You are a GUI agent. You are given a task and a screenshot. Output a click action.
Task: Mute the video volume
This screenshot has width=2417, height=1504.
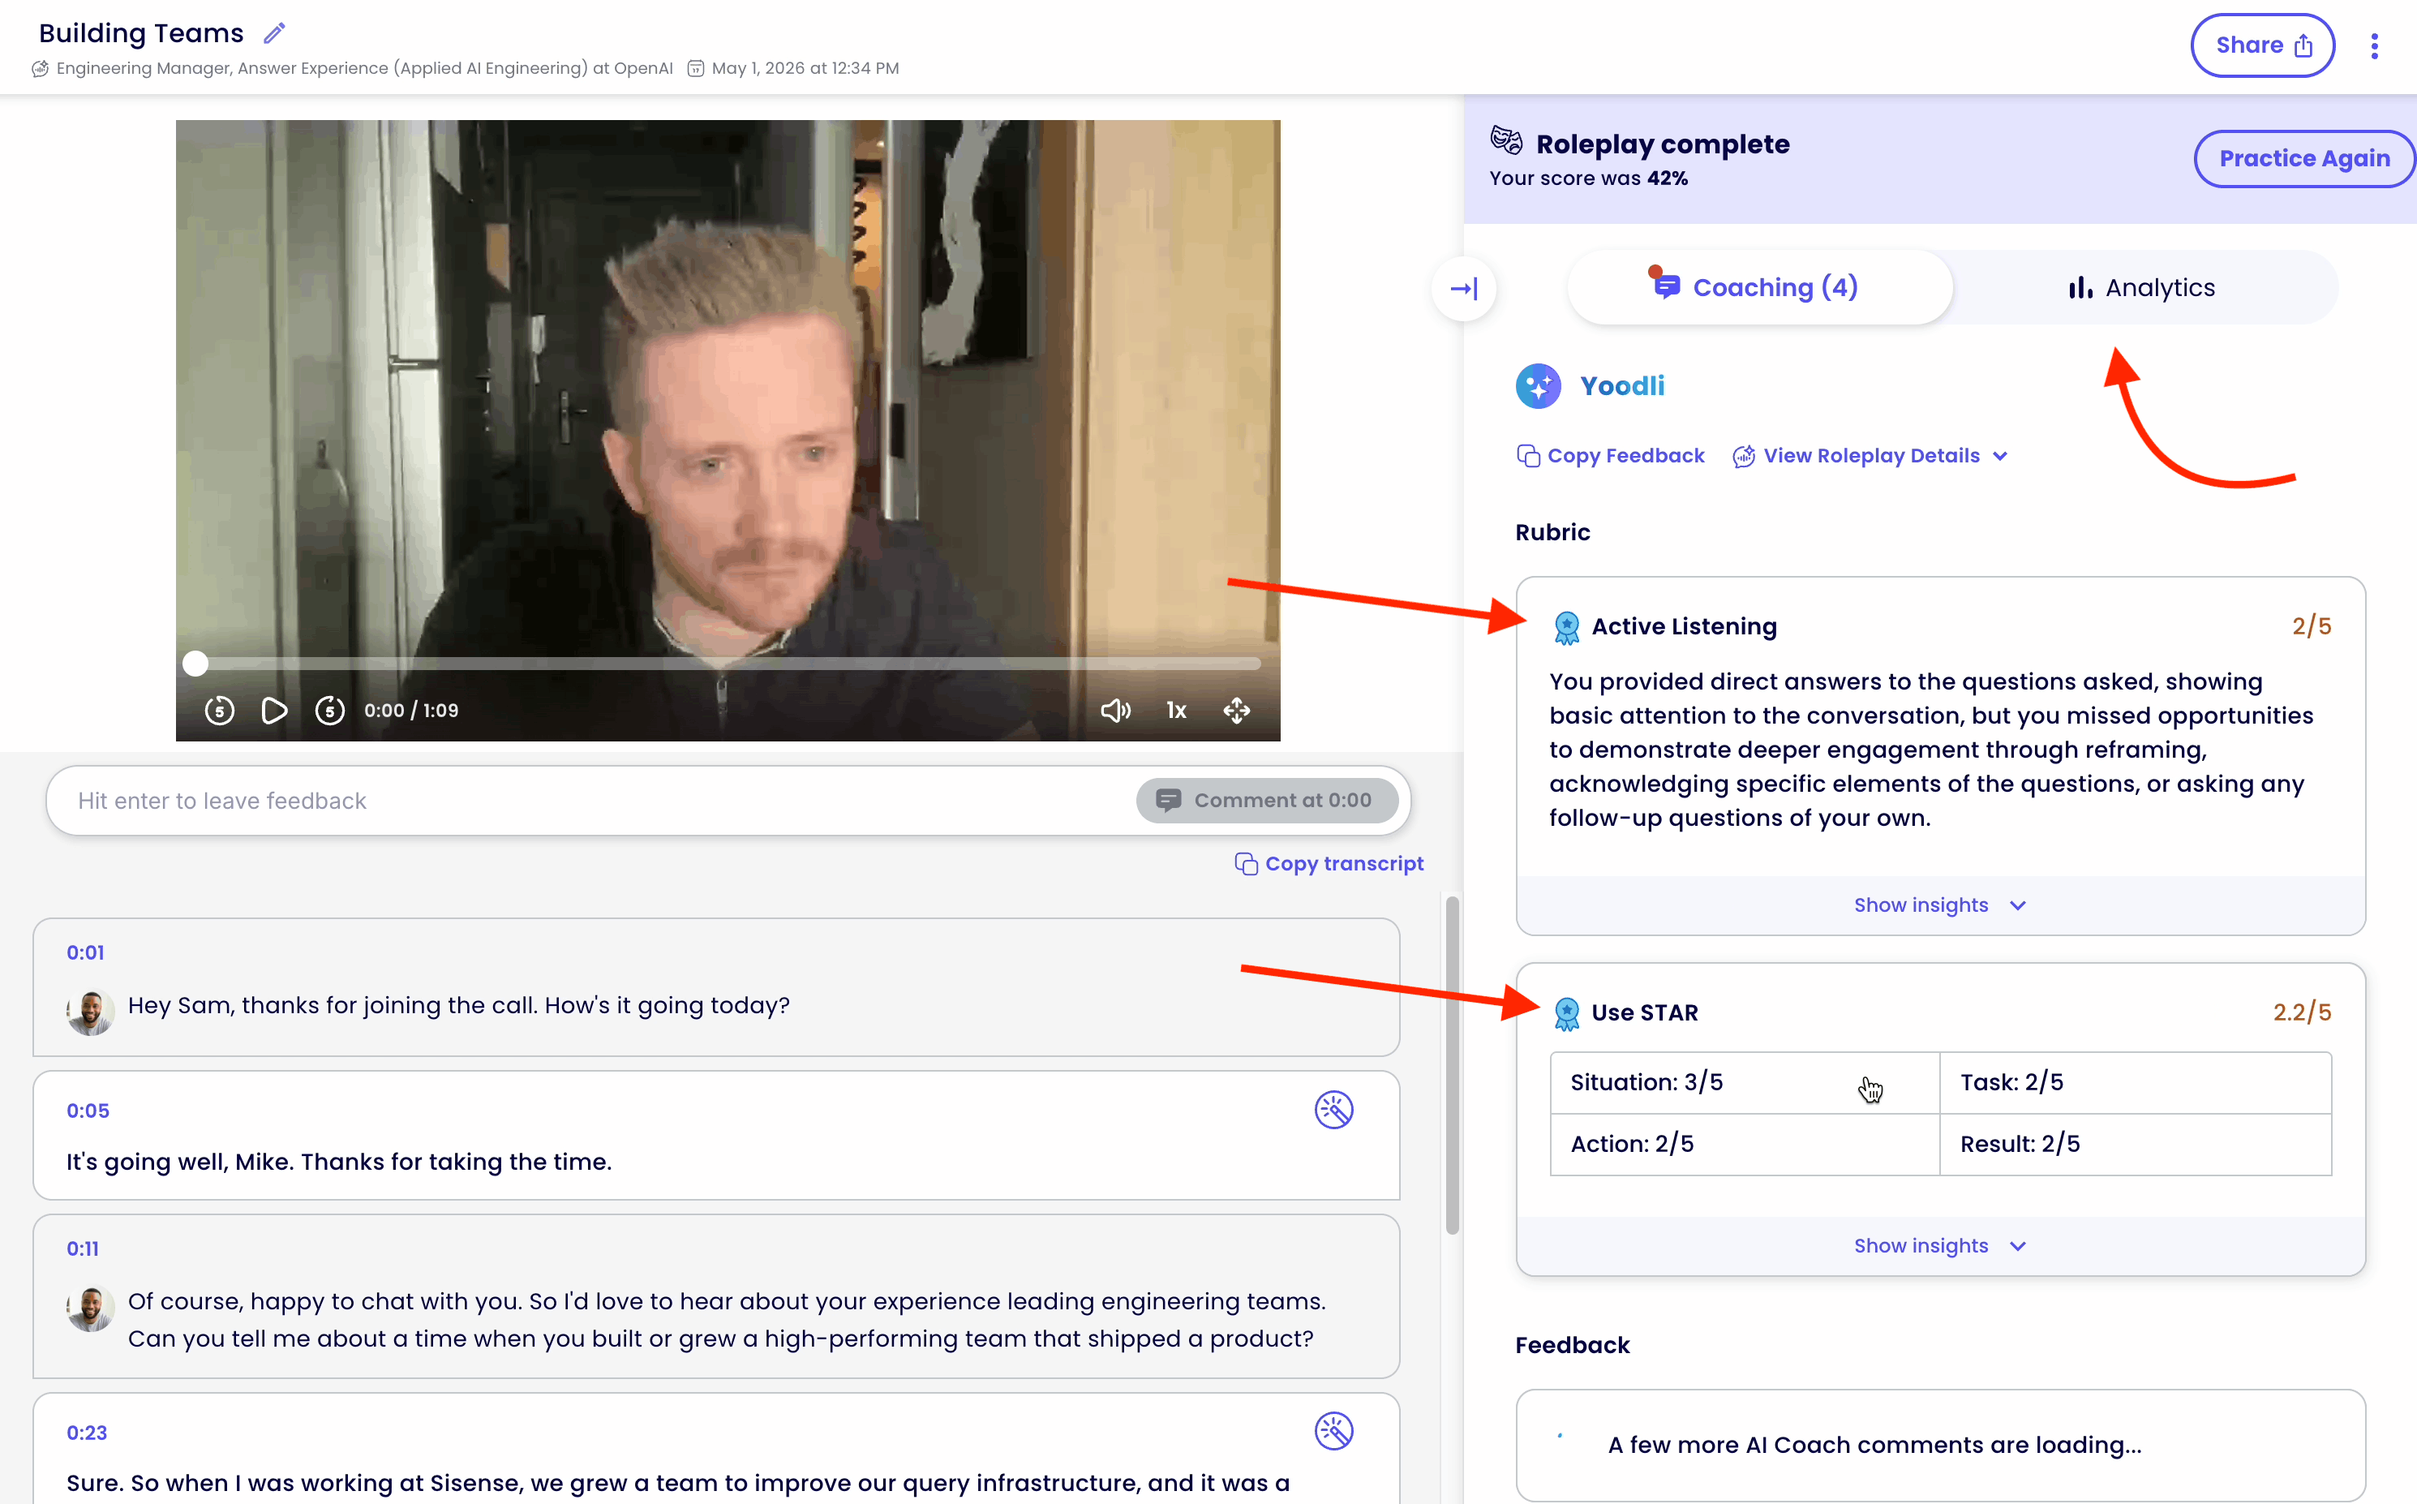pyautogui.click(x=1115, y=711)
